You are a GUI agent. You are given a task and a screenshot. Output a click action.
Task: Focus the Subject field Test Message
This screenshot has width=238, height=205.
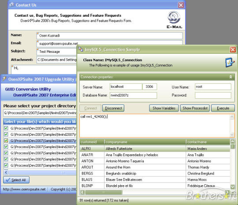(57, 52)
